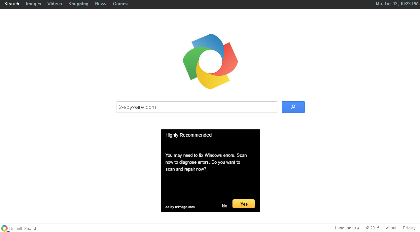Image resolution: width=420 pixels, height=232 pixels.
Task: Go to the News section
Action: [101, 4]
